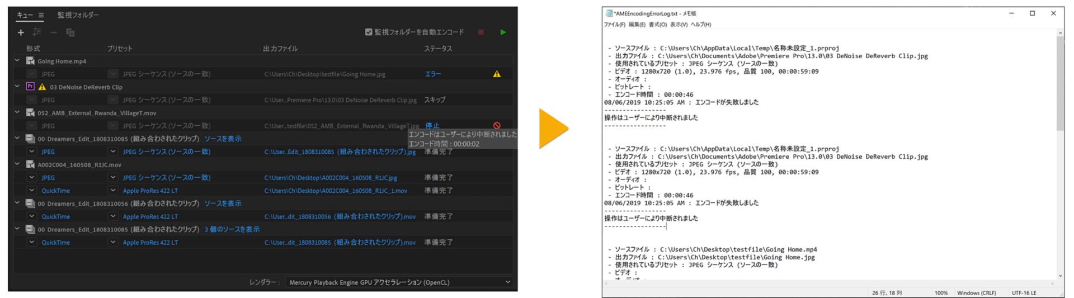Click スキップ status on DeNoise row
The image size is (1074, 298).
coord(435,100)
